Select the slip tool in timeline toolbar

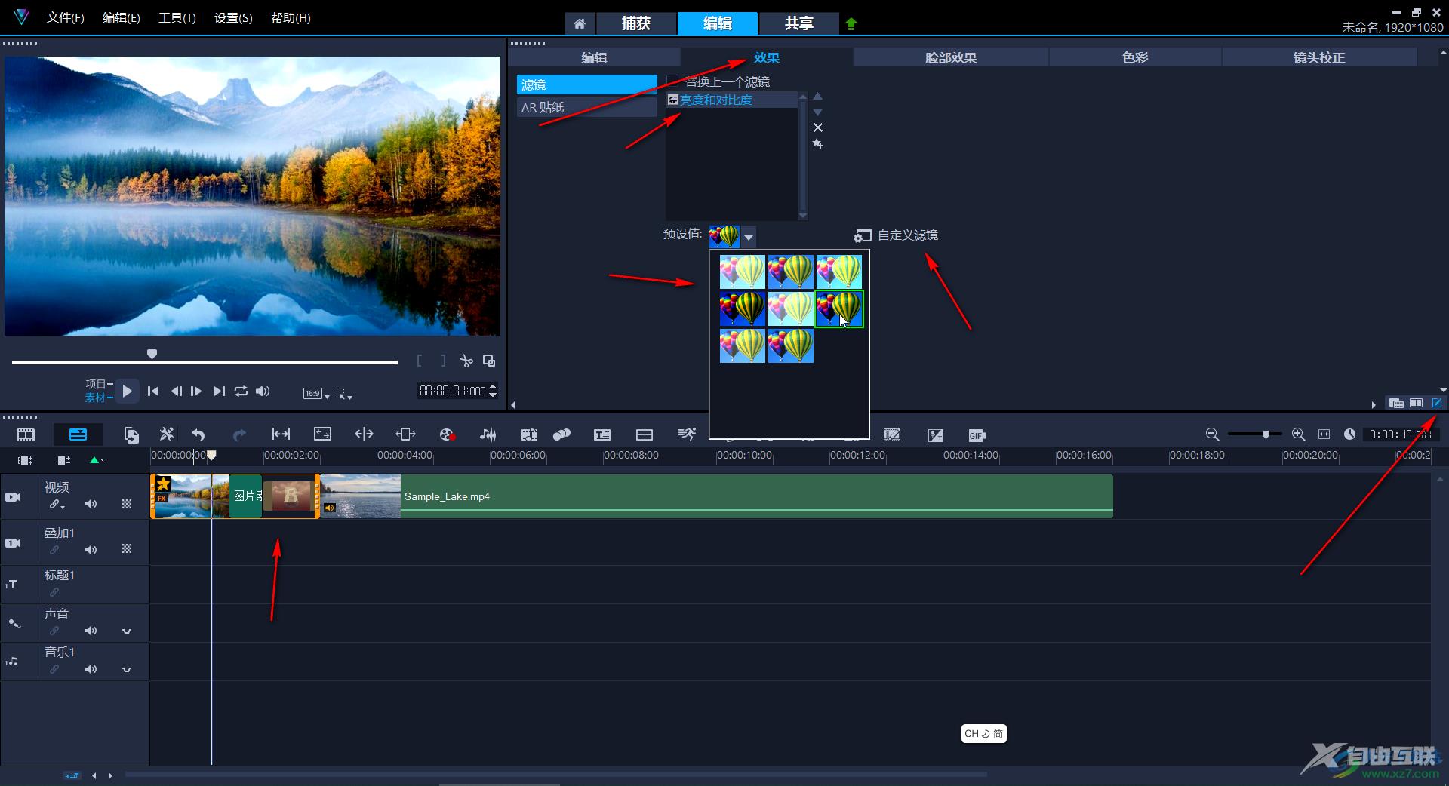(281, 434)
